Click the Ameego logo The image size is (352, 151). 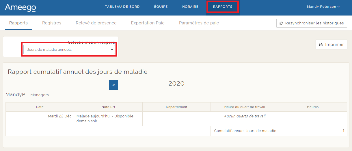pyautogui.click(x=20, y=7)
